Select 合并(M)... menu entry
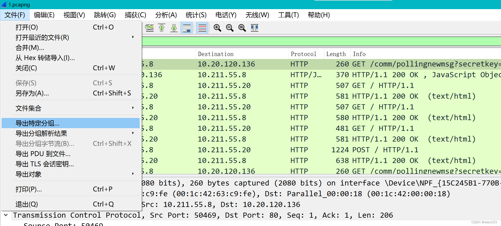Screen dimensions: 501x226 [x=71, y=48]
